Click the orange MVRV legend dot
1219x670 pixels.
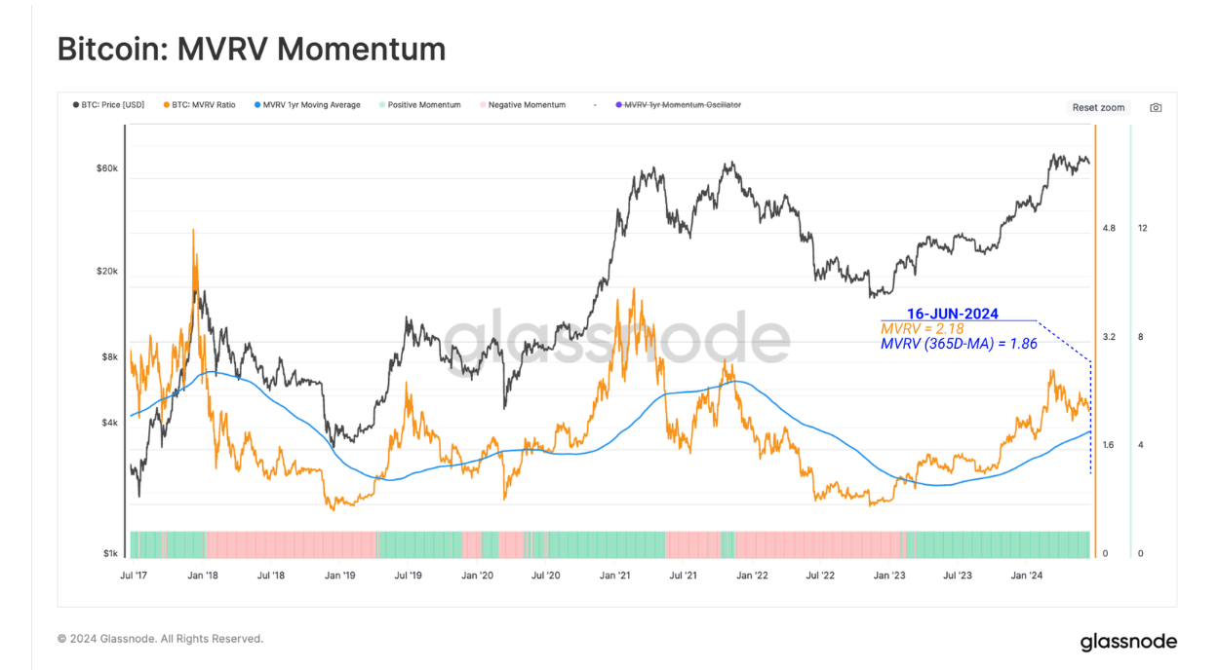pyautogui.click(x=167, y=105)
